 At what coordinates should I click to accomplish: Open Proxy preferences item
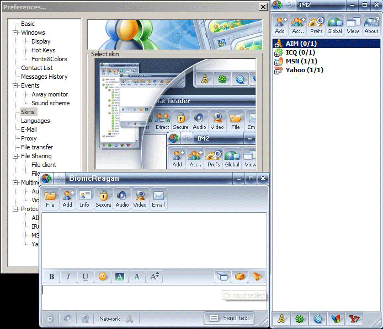(29, 138)
